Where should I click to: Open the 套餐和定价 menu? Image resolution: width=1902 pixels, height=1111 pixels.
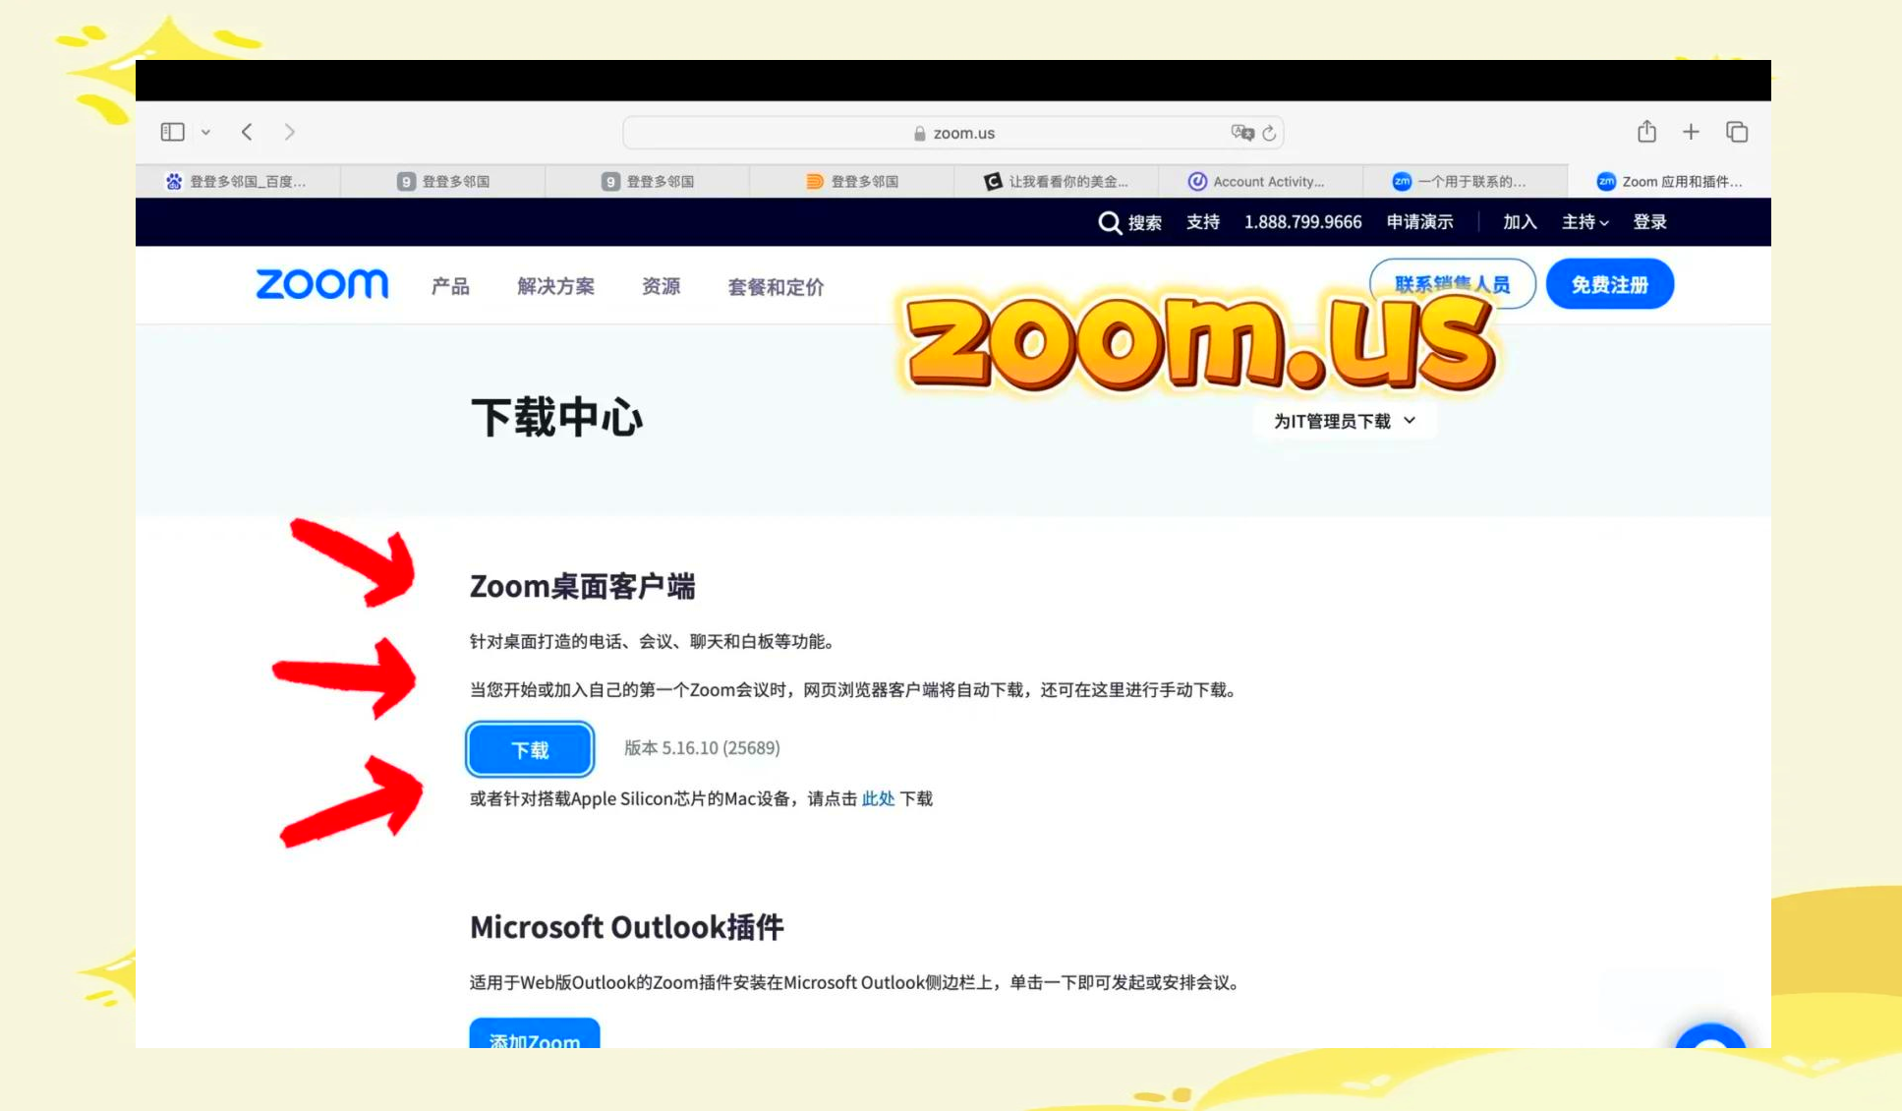[x=776, y=287]
